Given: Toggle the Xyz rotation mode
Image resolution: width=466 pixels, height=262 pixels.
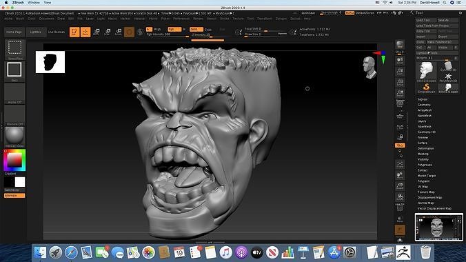Looking at the screenshot, I should pos(400,145).
